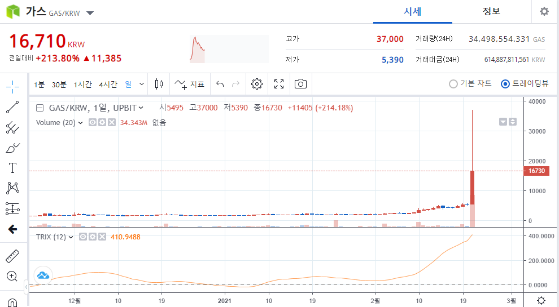This screenshot has width=559, height=307.
Task: Remove the Volume indicator
Action: click(x=112, y=122)
